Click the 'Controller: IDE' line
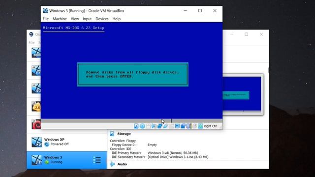 [120, 149]
